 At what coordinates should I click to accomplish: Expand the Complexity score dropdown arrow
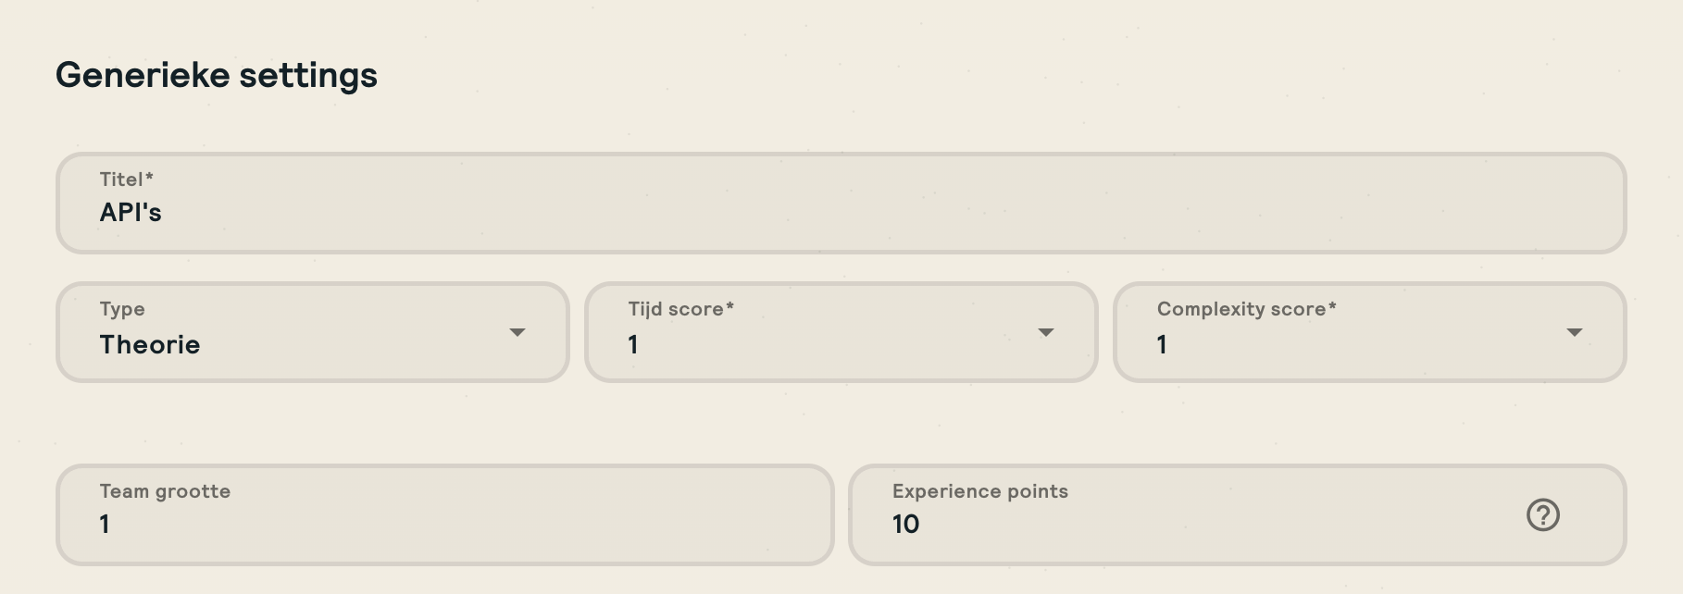(1574, 333)
